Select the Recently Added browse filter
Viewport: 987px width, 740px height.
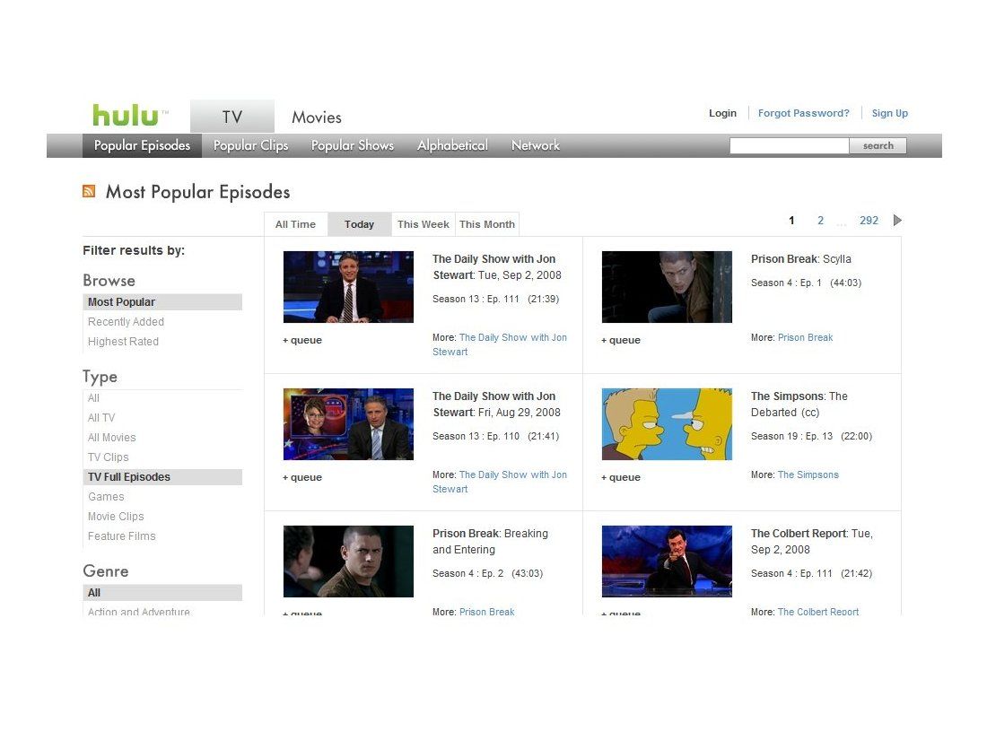(126, 321)
